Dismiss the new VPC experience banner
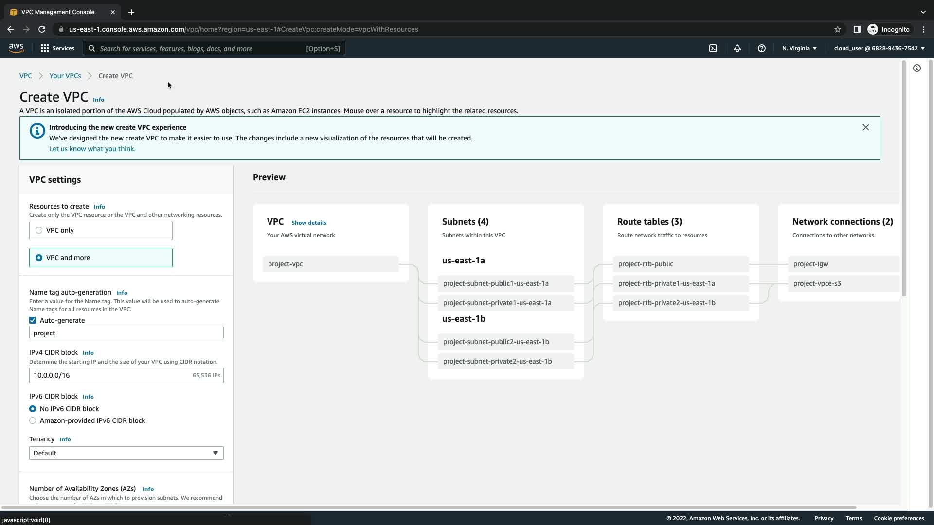 click(x=865, y=127)
